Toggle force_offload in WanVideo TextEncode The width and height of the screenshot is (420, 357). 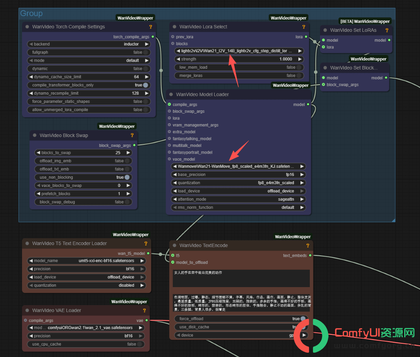241,319
